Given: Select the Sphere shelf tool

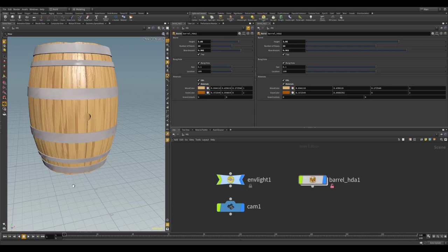Looking at the screenshot, I should (x=13, y=17).
